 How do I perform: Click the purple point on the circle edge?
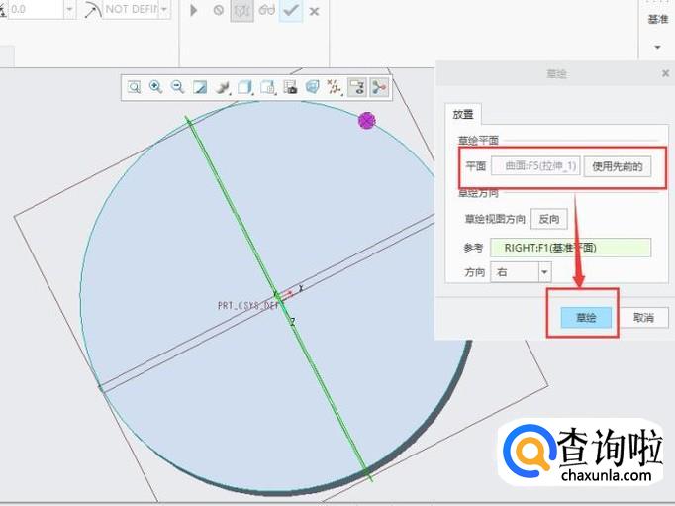(367, 121)
